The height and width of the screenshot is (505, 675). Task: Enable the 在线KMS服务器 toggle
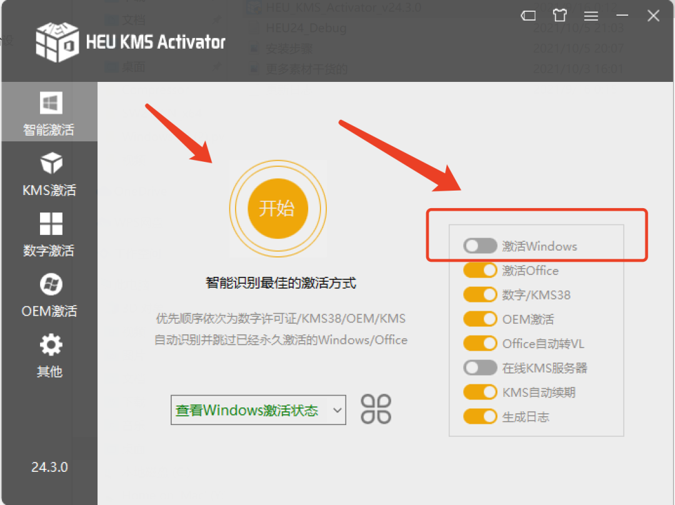[479, 368]
